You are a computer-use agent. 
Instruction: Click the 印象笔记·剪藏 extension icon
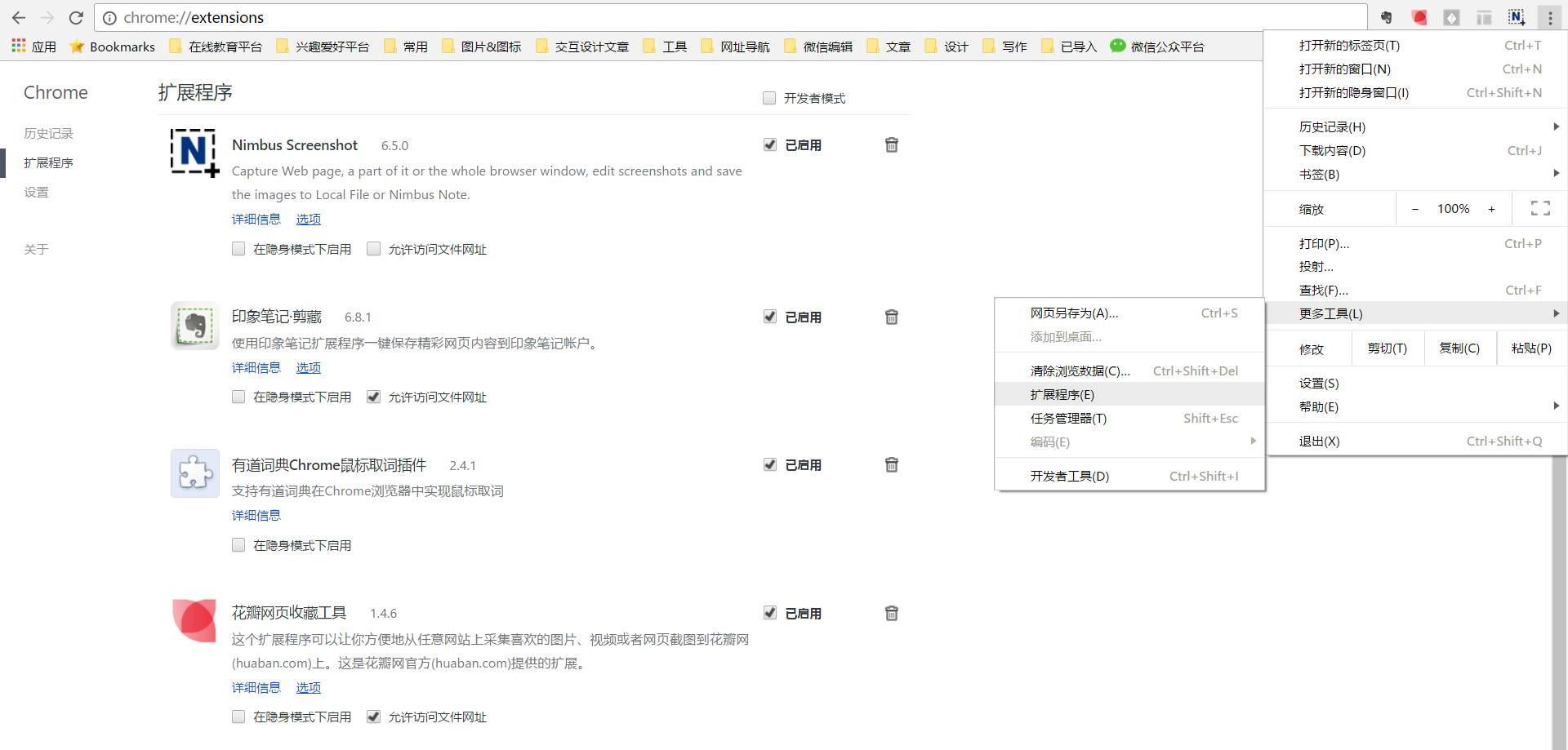click(194, 326)
